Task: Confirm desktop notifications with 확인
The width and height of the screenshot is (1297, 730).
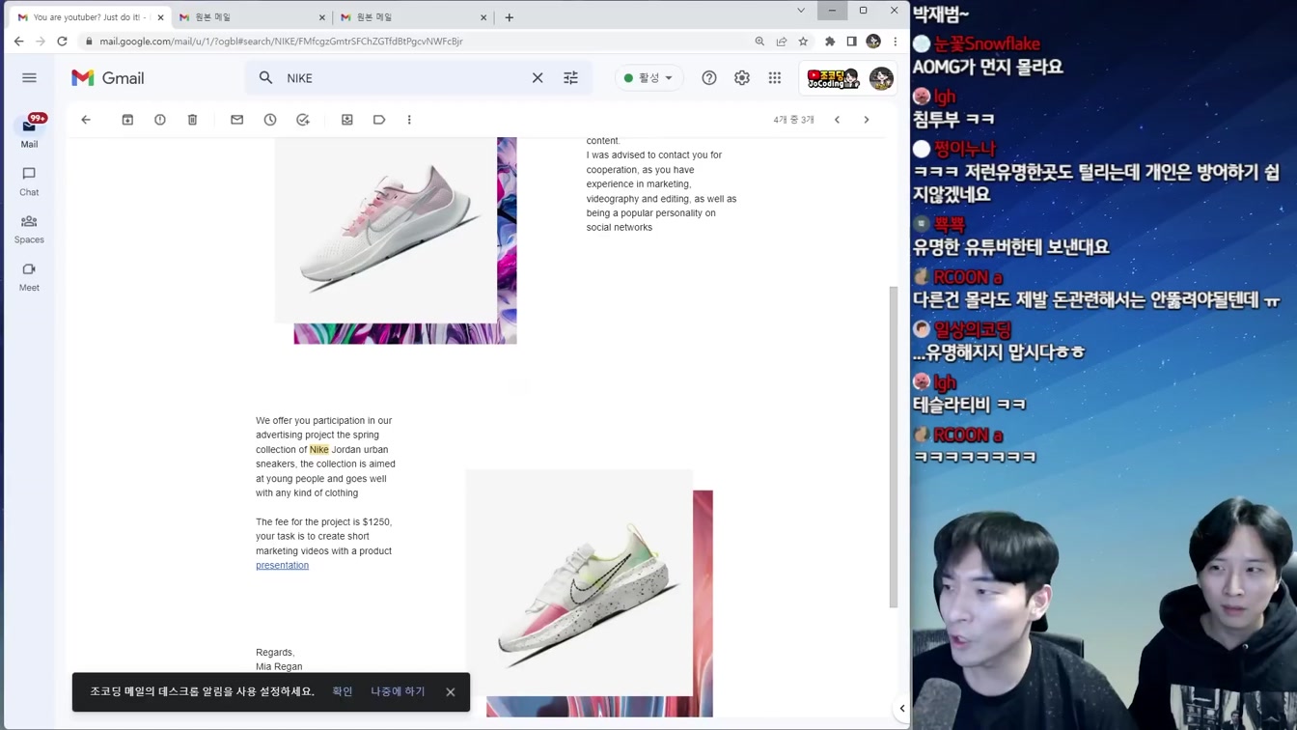Action: click(343, 691)
